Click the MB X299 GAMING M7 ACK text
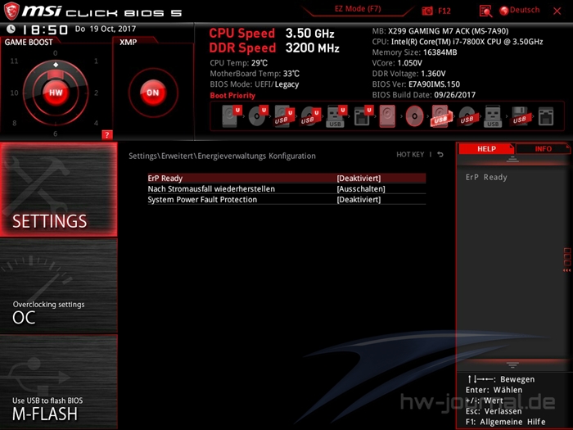 coord(440,31)
